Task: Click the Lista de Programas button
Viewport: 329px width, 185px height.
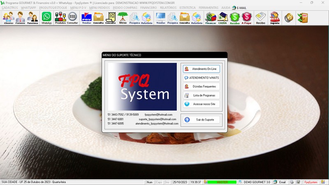Action: click(x=201, y=95)
